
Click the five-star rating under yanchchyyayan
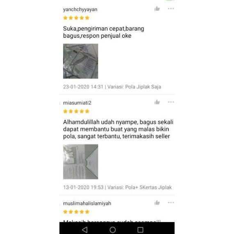point(76,18)
